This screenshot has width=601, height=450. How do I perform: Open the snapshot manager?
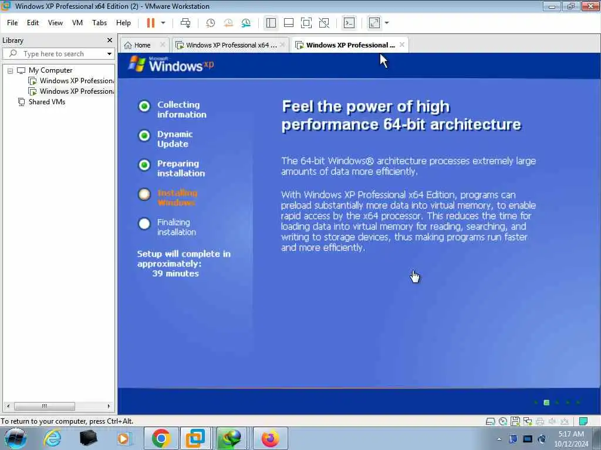pyautogui.click(x=246, y=23)
